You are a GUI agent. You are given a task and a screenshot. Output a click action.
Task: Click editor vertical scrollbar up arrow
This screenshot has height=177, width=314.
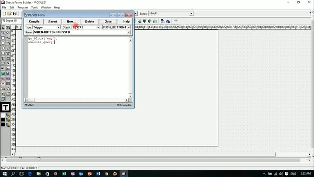(131, 40)
